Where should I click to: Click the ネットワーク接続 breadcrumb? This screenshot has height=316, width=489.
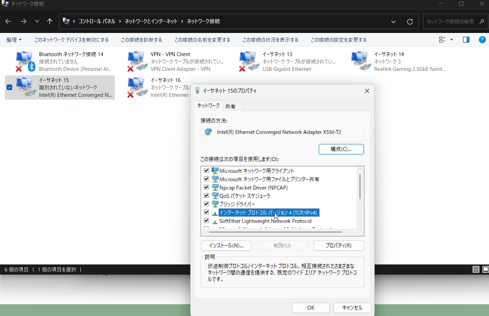coord(203,21)
